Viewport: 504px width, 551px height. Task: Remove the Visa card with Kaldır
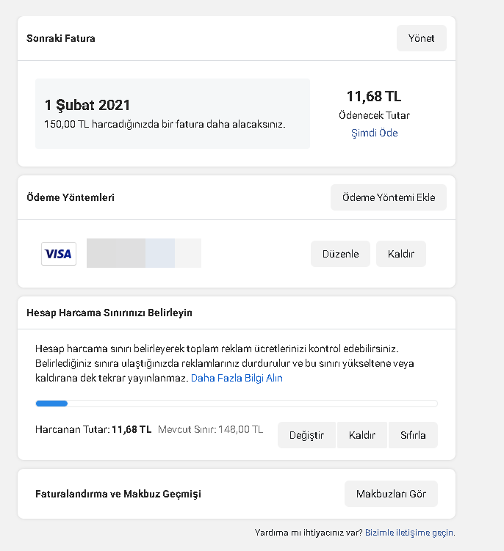[401, 254]
